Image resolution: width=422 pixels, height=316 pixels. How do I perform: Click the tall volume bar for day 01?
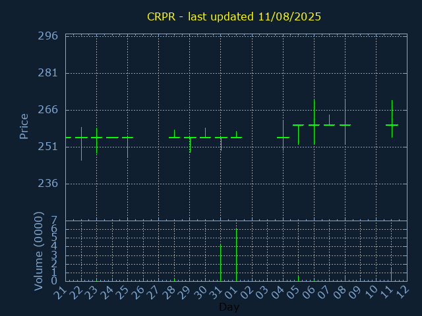pyautogui.click(x=236, y=255)
